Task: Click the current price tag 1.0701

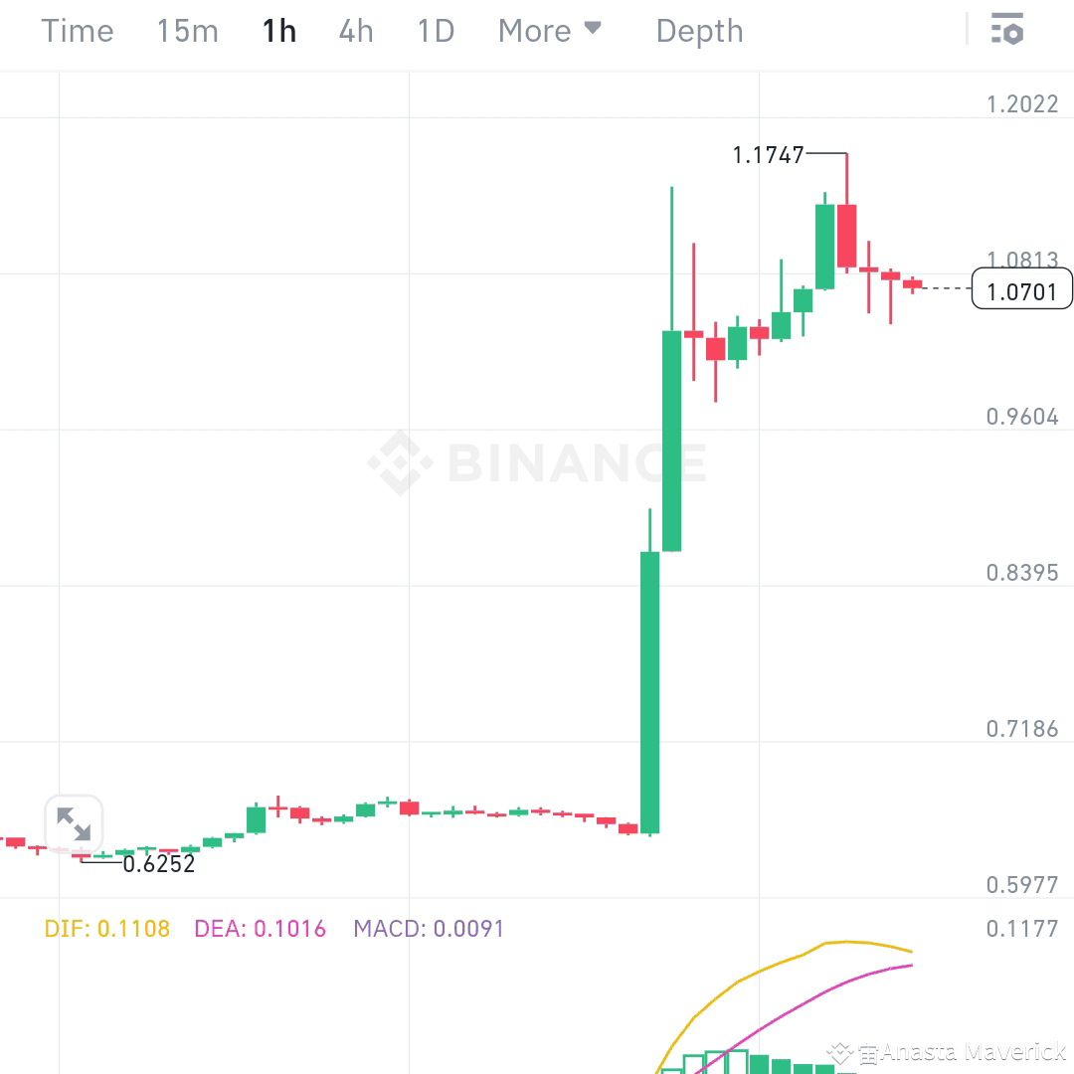Action: [x=1021, y=288]
